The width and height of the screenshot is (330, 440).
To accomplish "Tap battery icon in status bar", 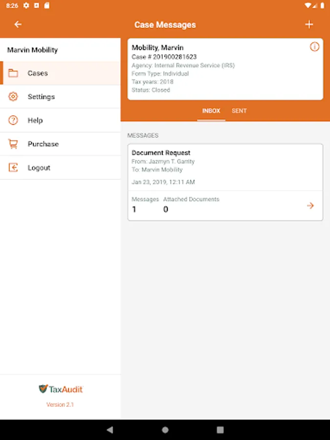I will point(322,5).
